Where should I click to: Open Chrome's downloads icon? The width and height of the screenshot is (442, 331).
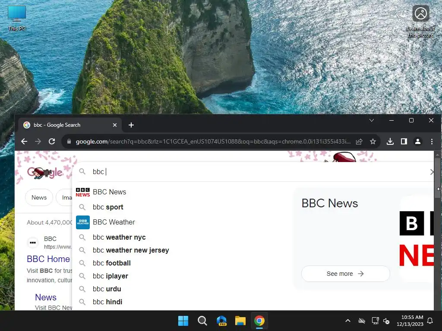click(390, 141)
